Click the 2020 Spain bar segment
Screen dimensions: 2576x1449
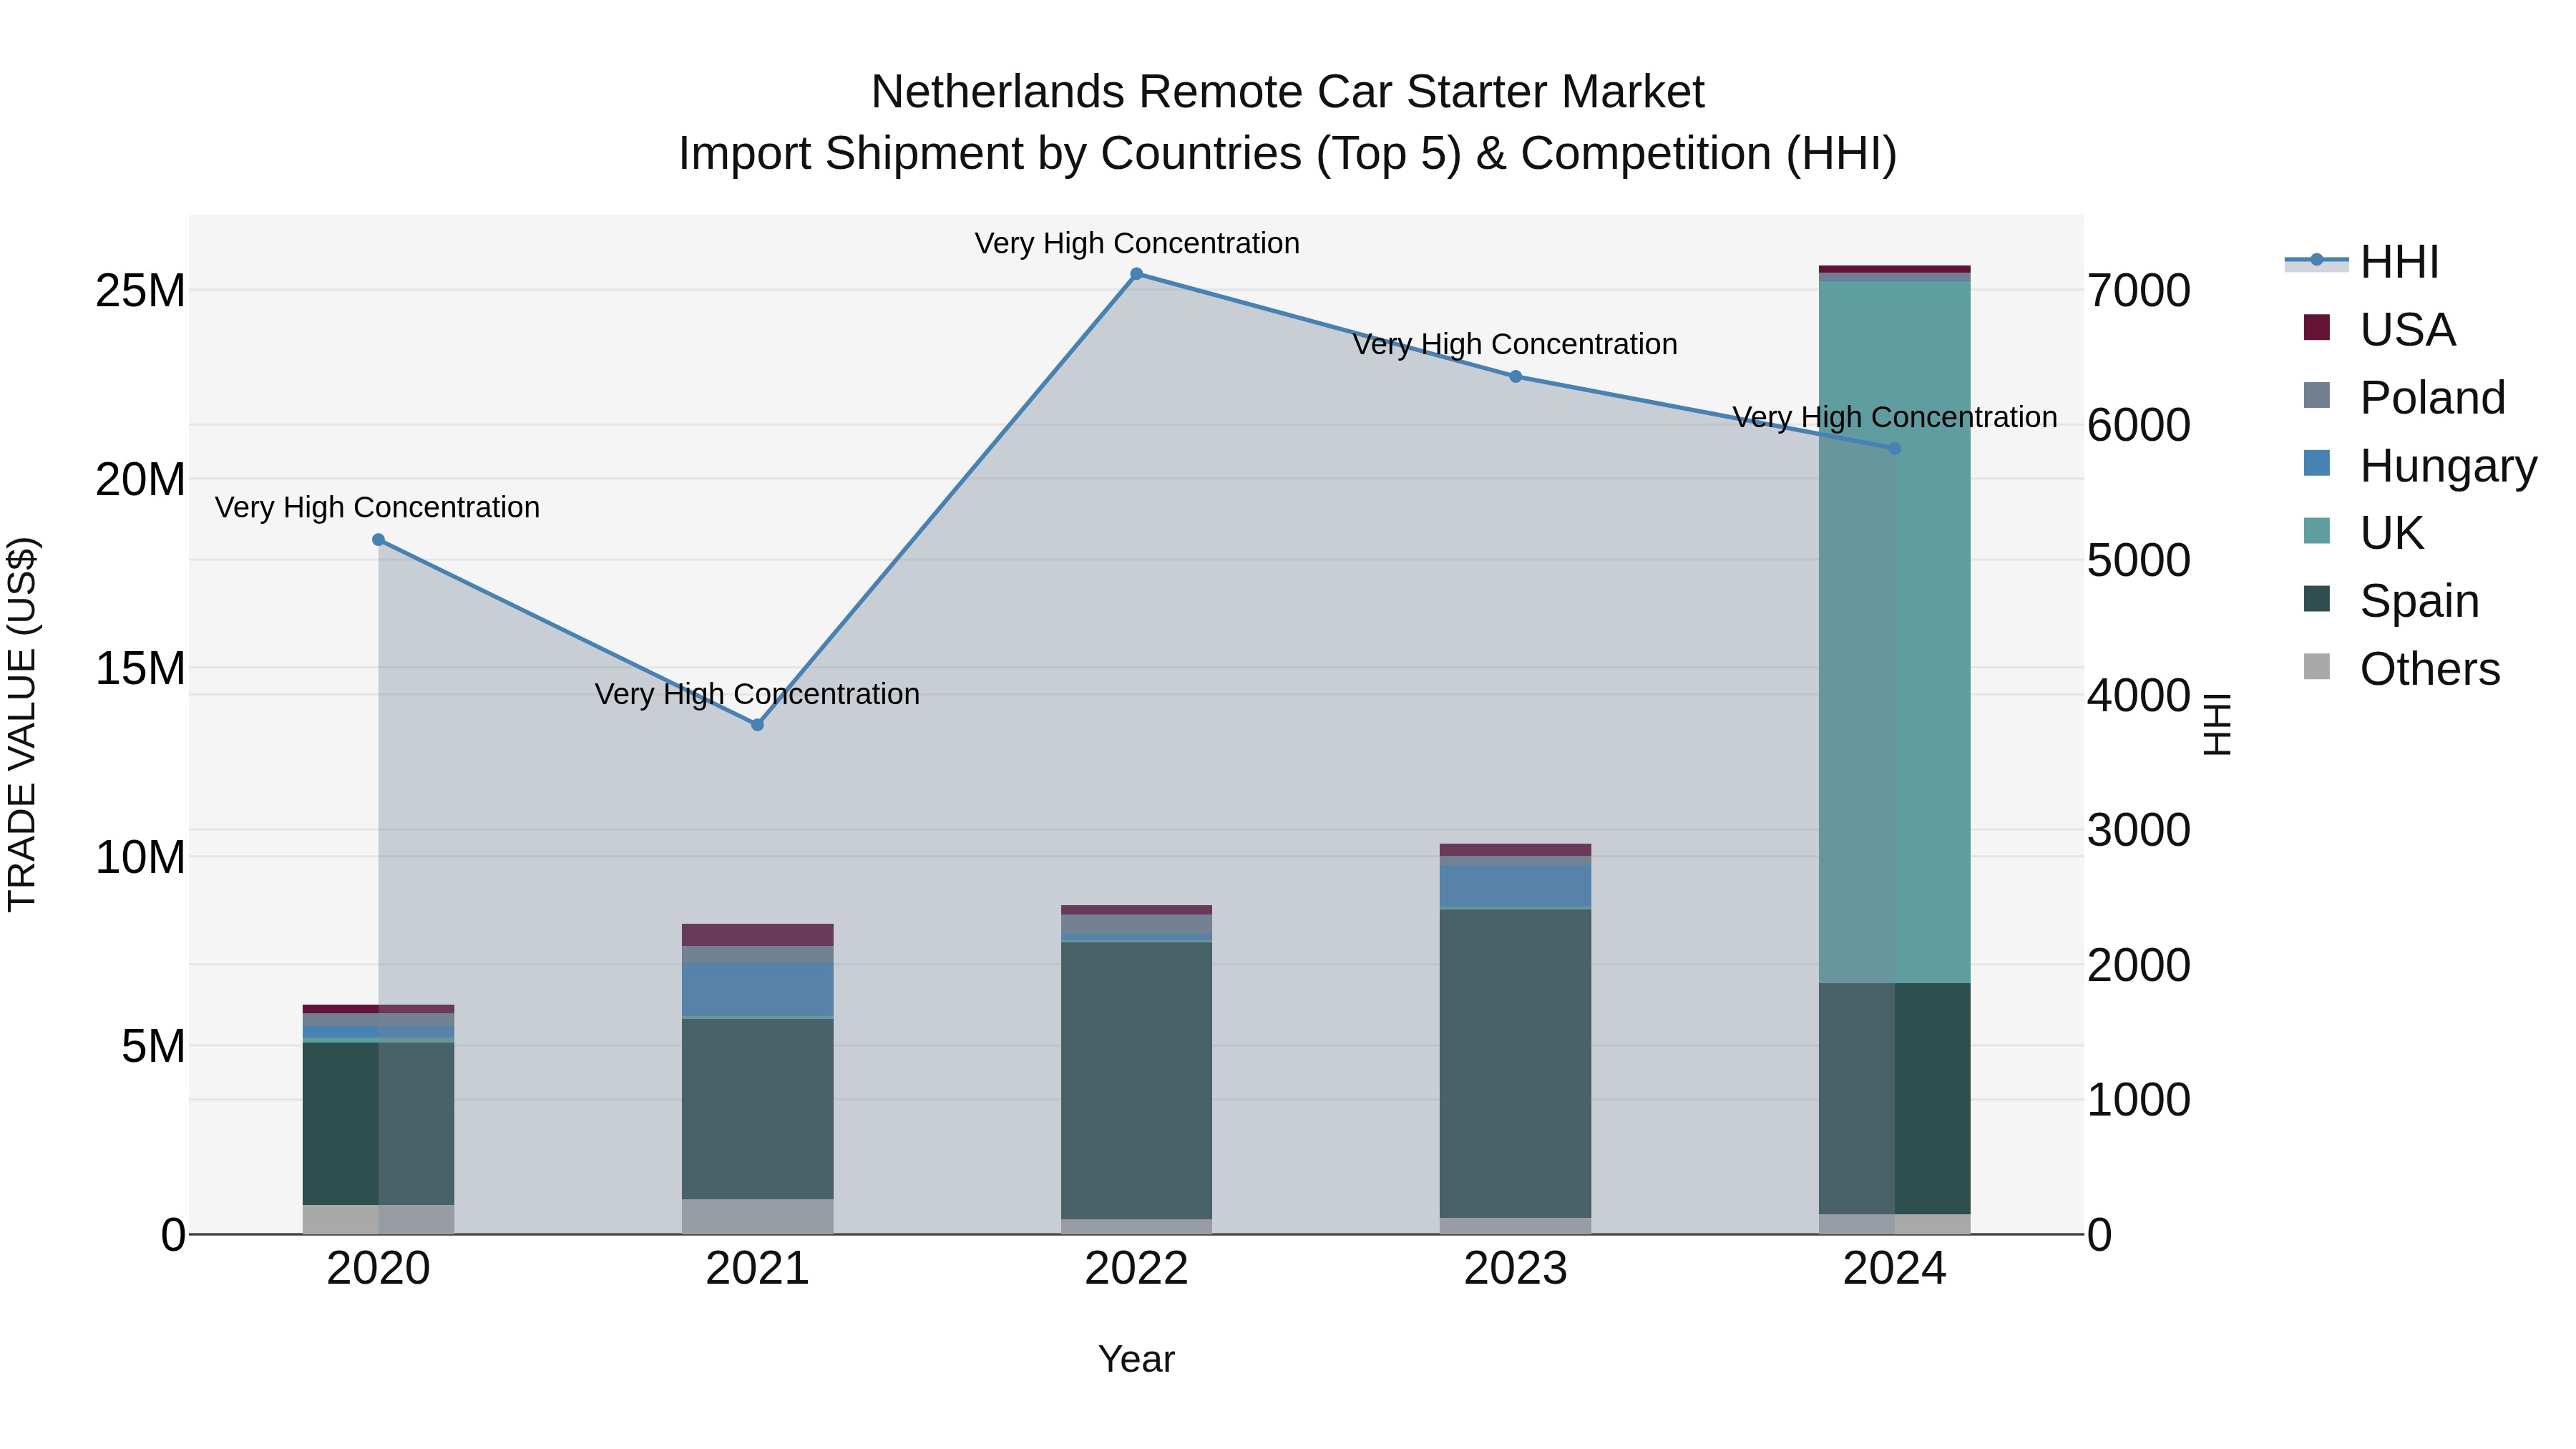(378, 1124)
